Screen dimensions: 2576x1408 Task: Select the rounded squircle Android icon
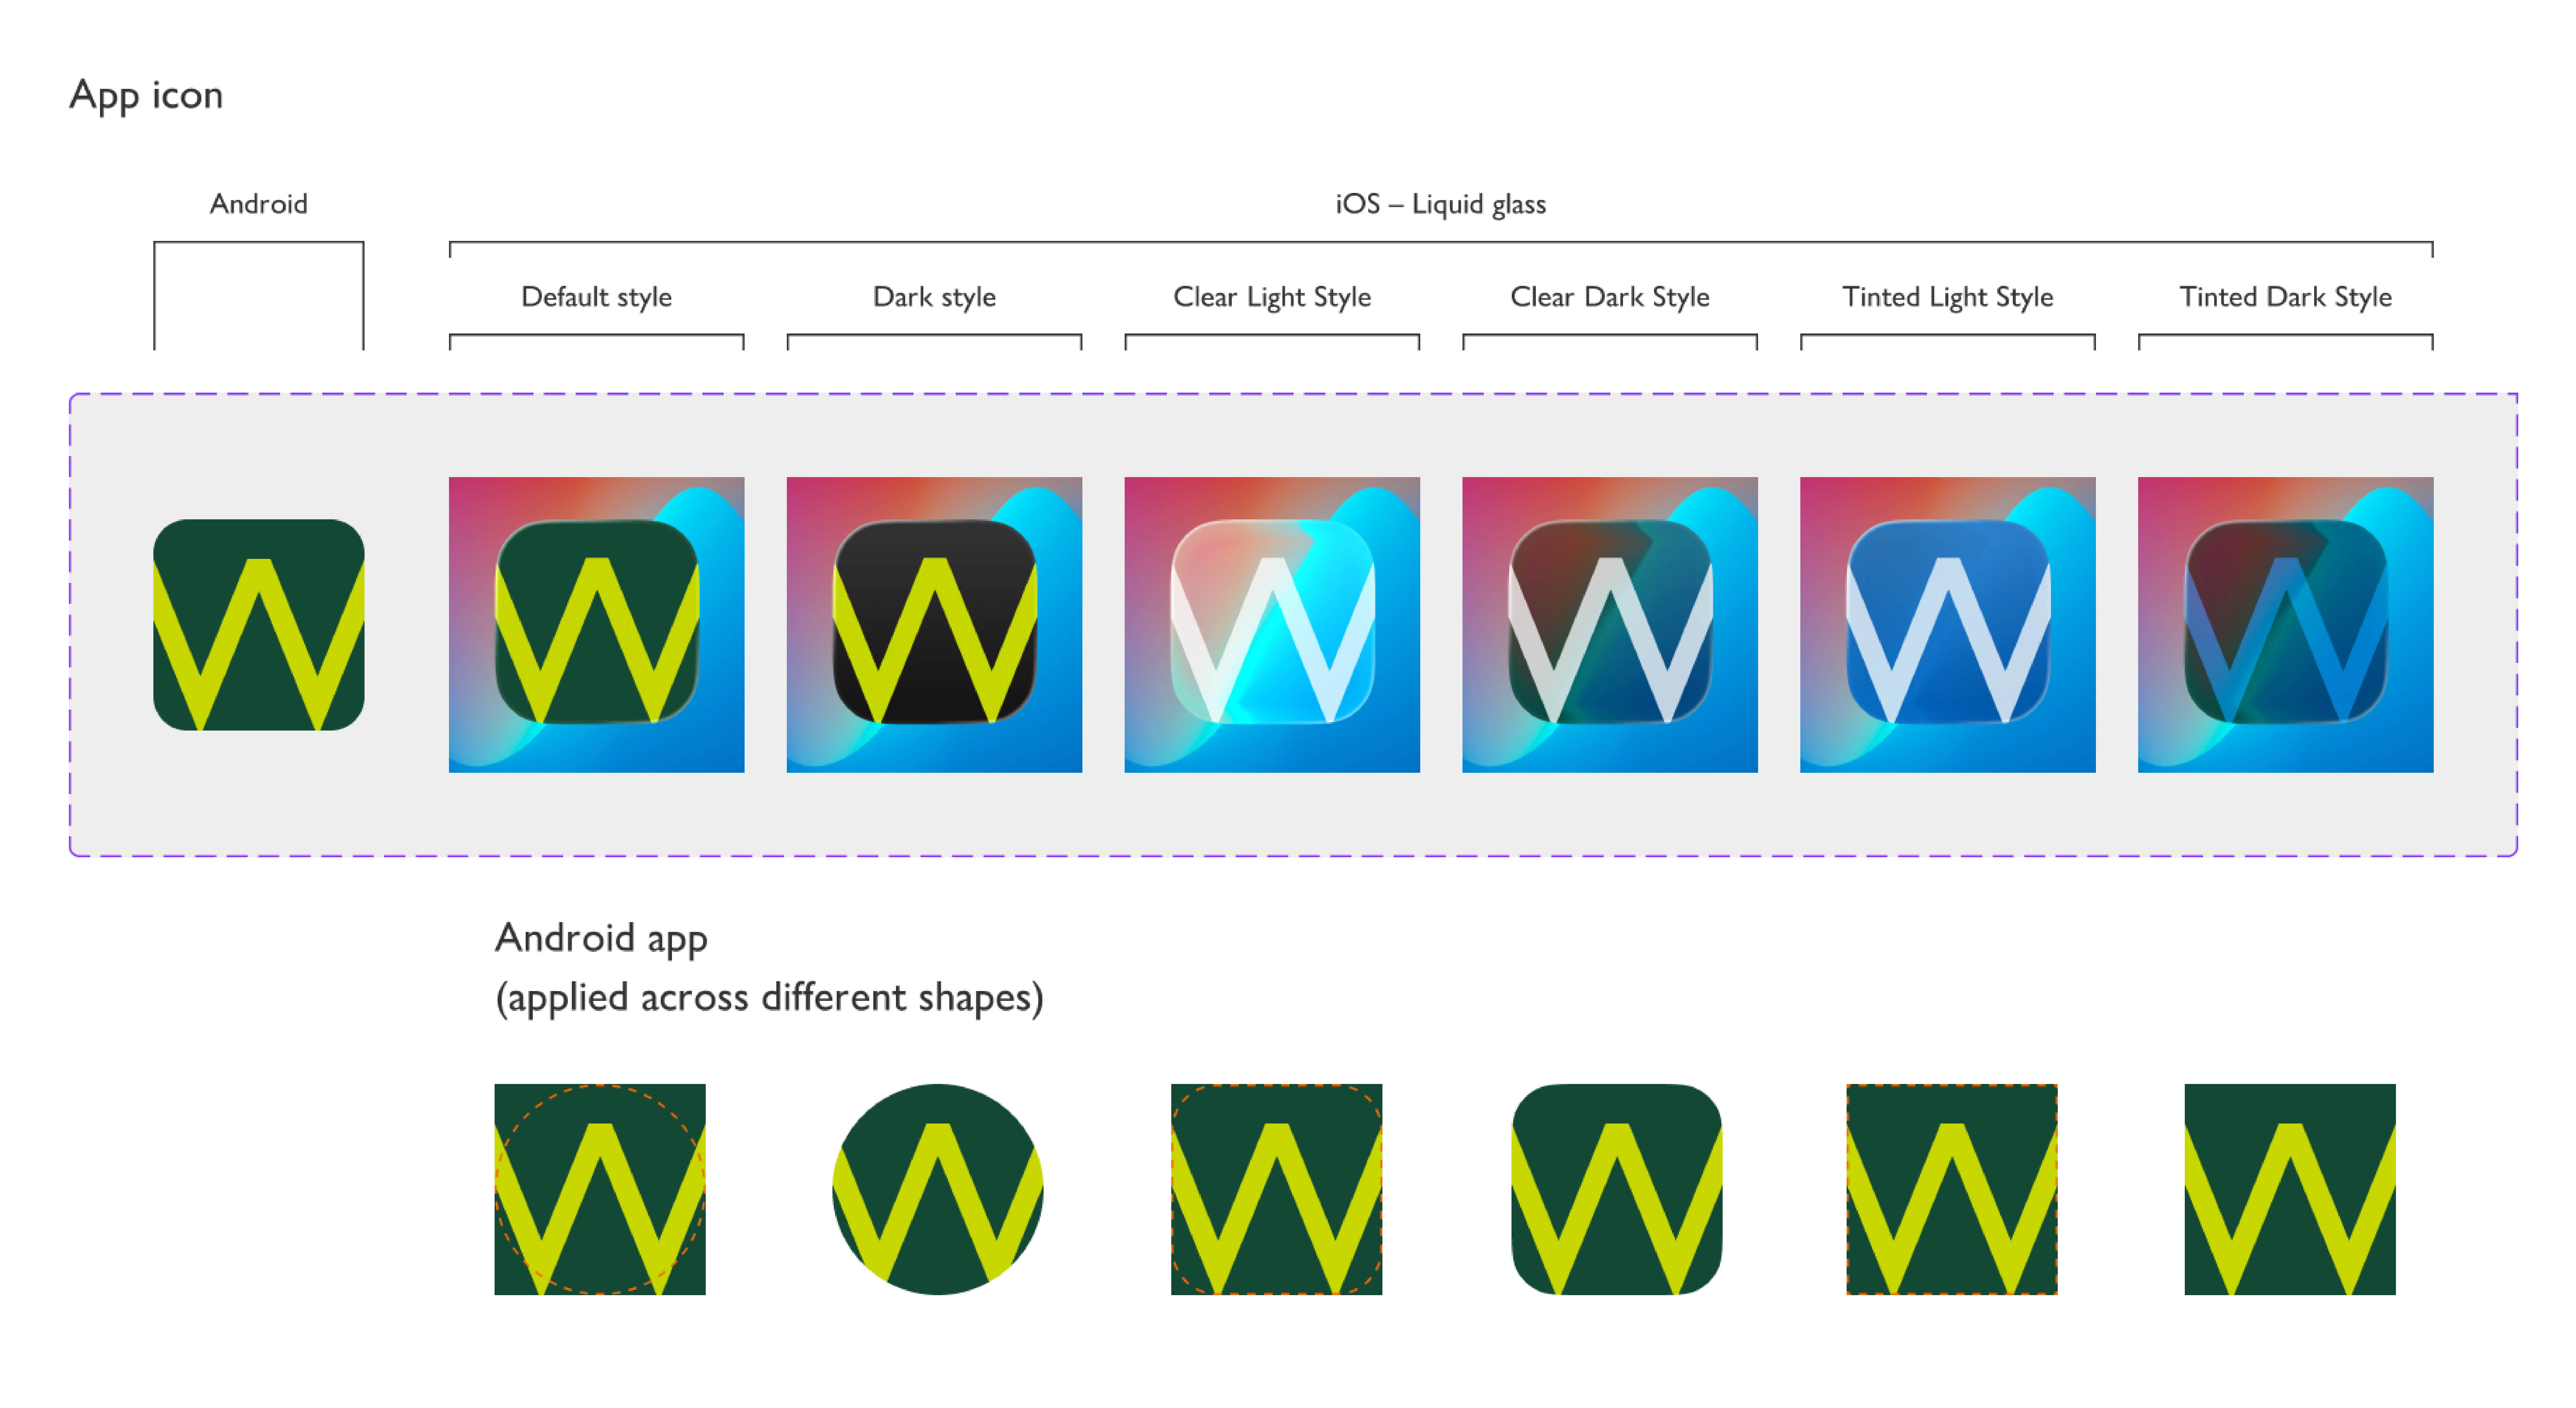1616,1189
